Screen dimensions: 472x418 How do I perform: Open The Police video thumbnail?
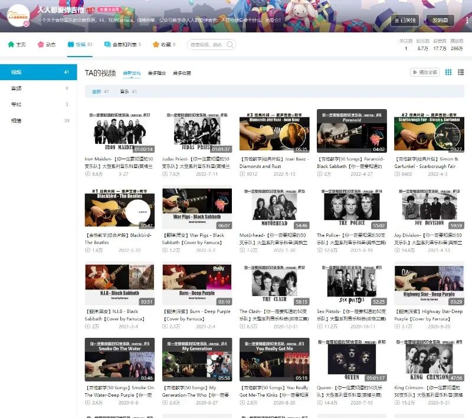352,207
